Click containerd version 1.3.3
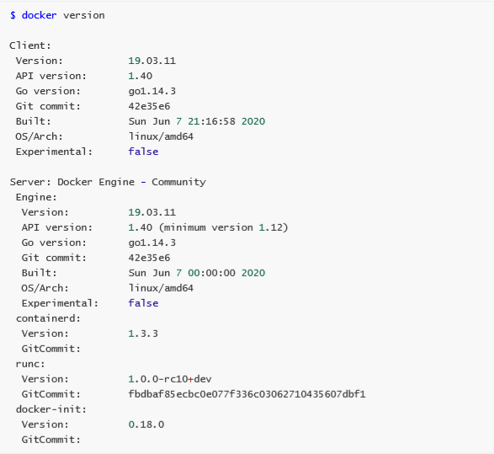 143,334
